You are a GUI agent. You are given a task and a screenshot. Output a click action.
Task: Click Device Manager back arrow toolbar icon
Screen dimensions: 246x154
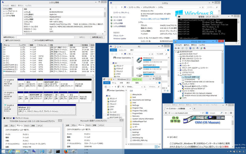point(176,48)
